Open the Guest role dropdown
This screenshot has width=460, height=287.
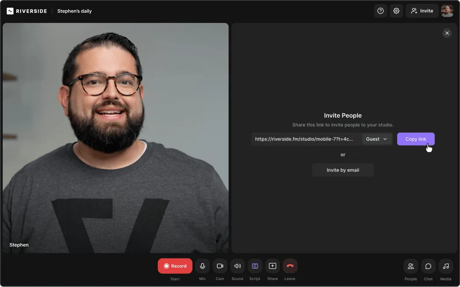coord(376,139)
